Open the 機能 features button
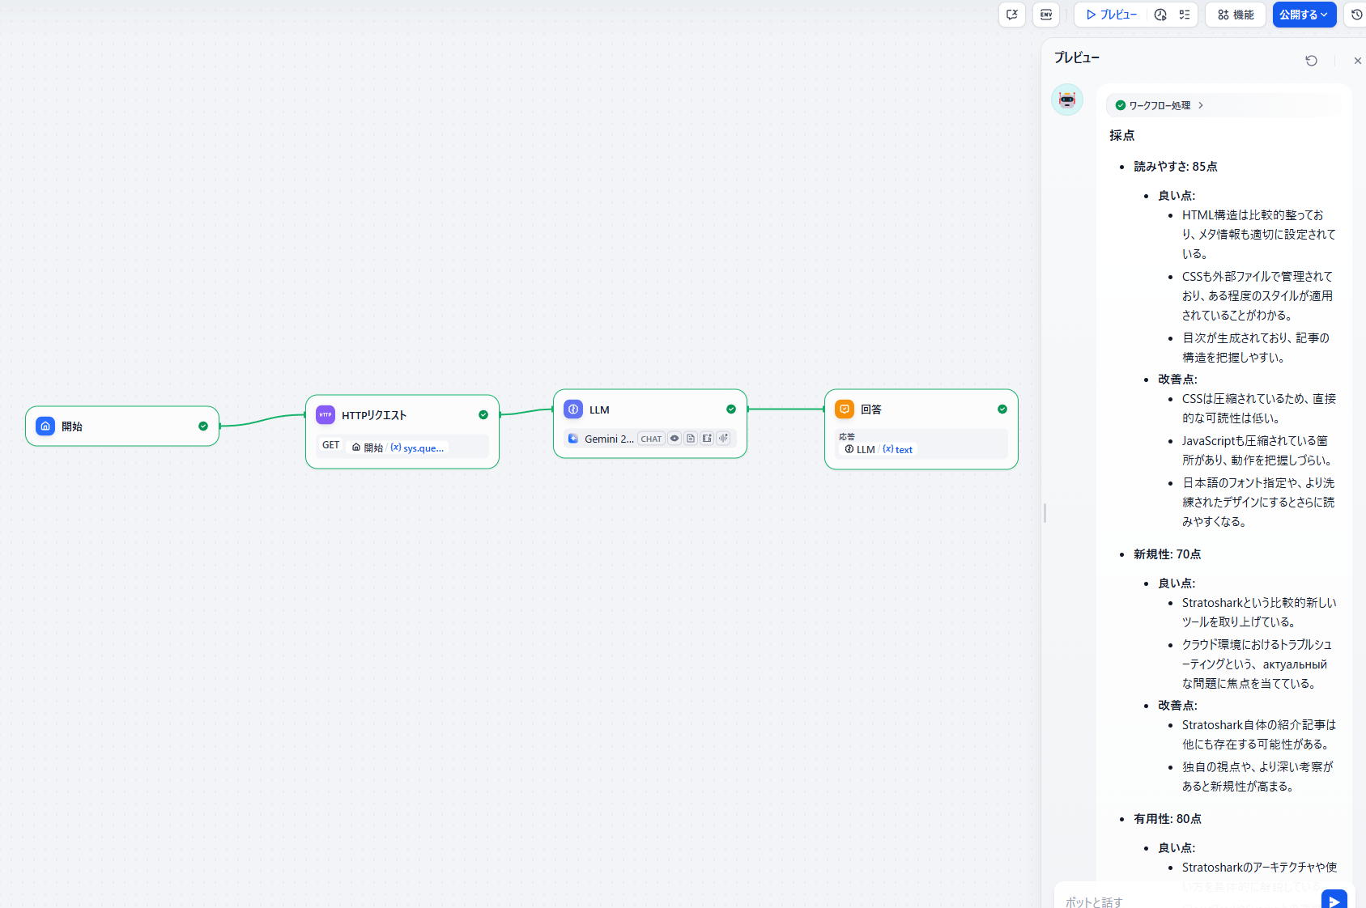 1236,15
